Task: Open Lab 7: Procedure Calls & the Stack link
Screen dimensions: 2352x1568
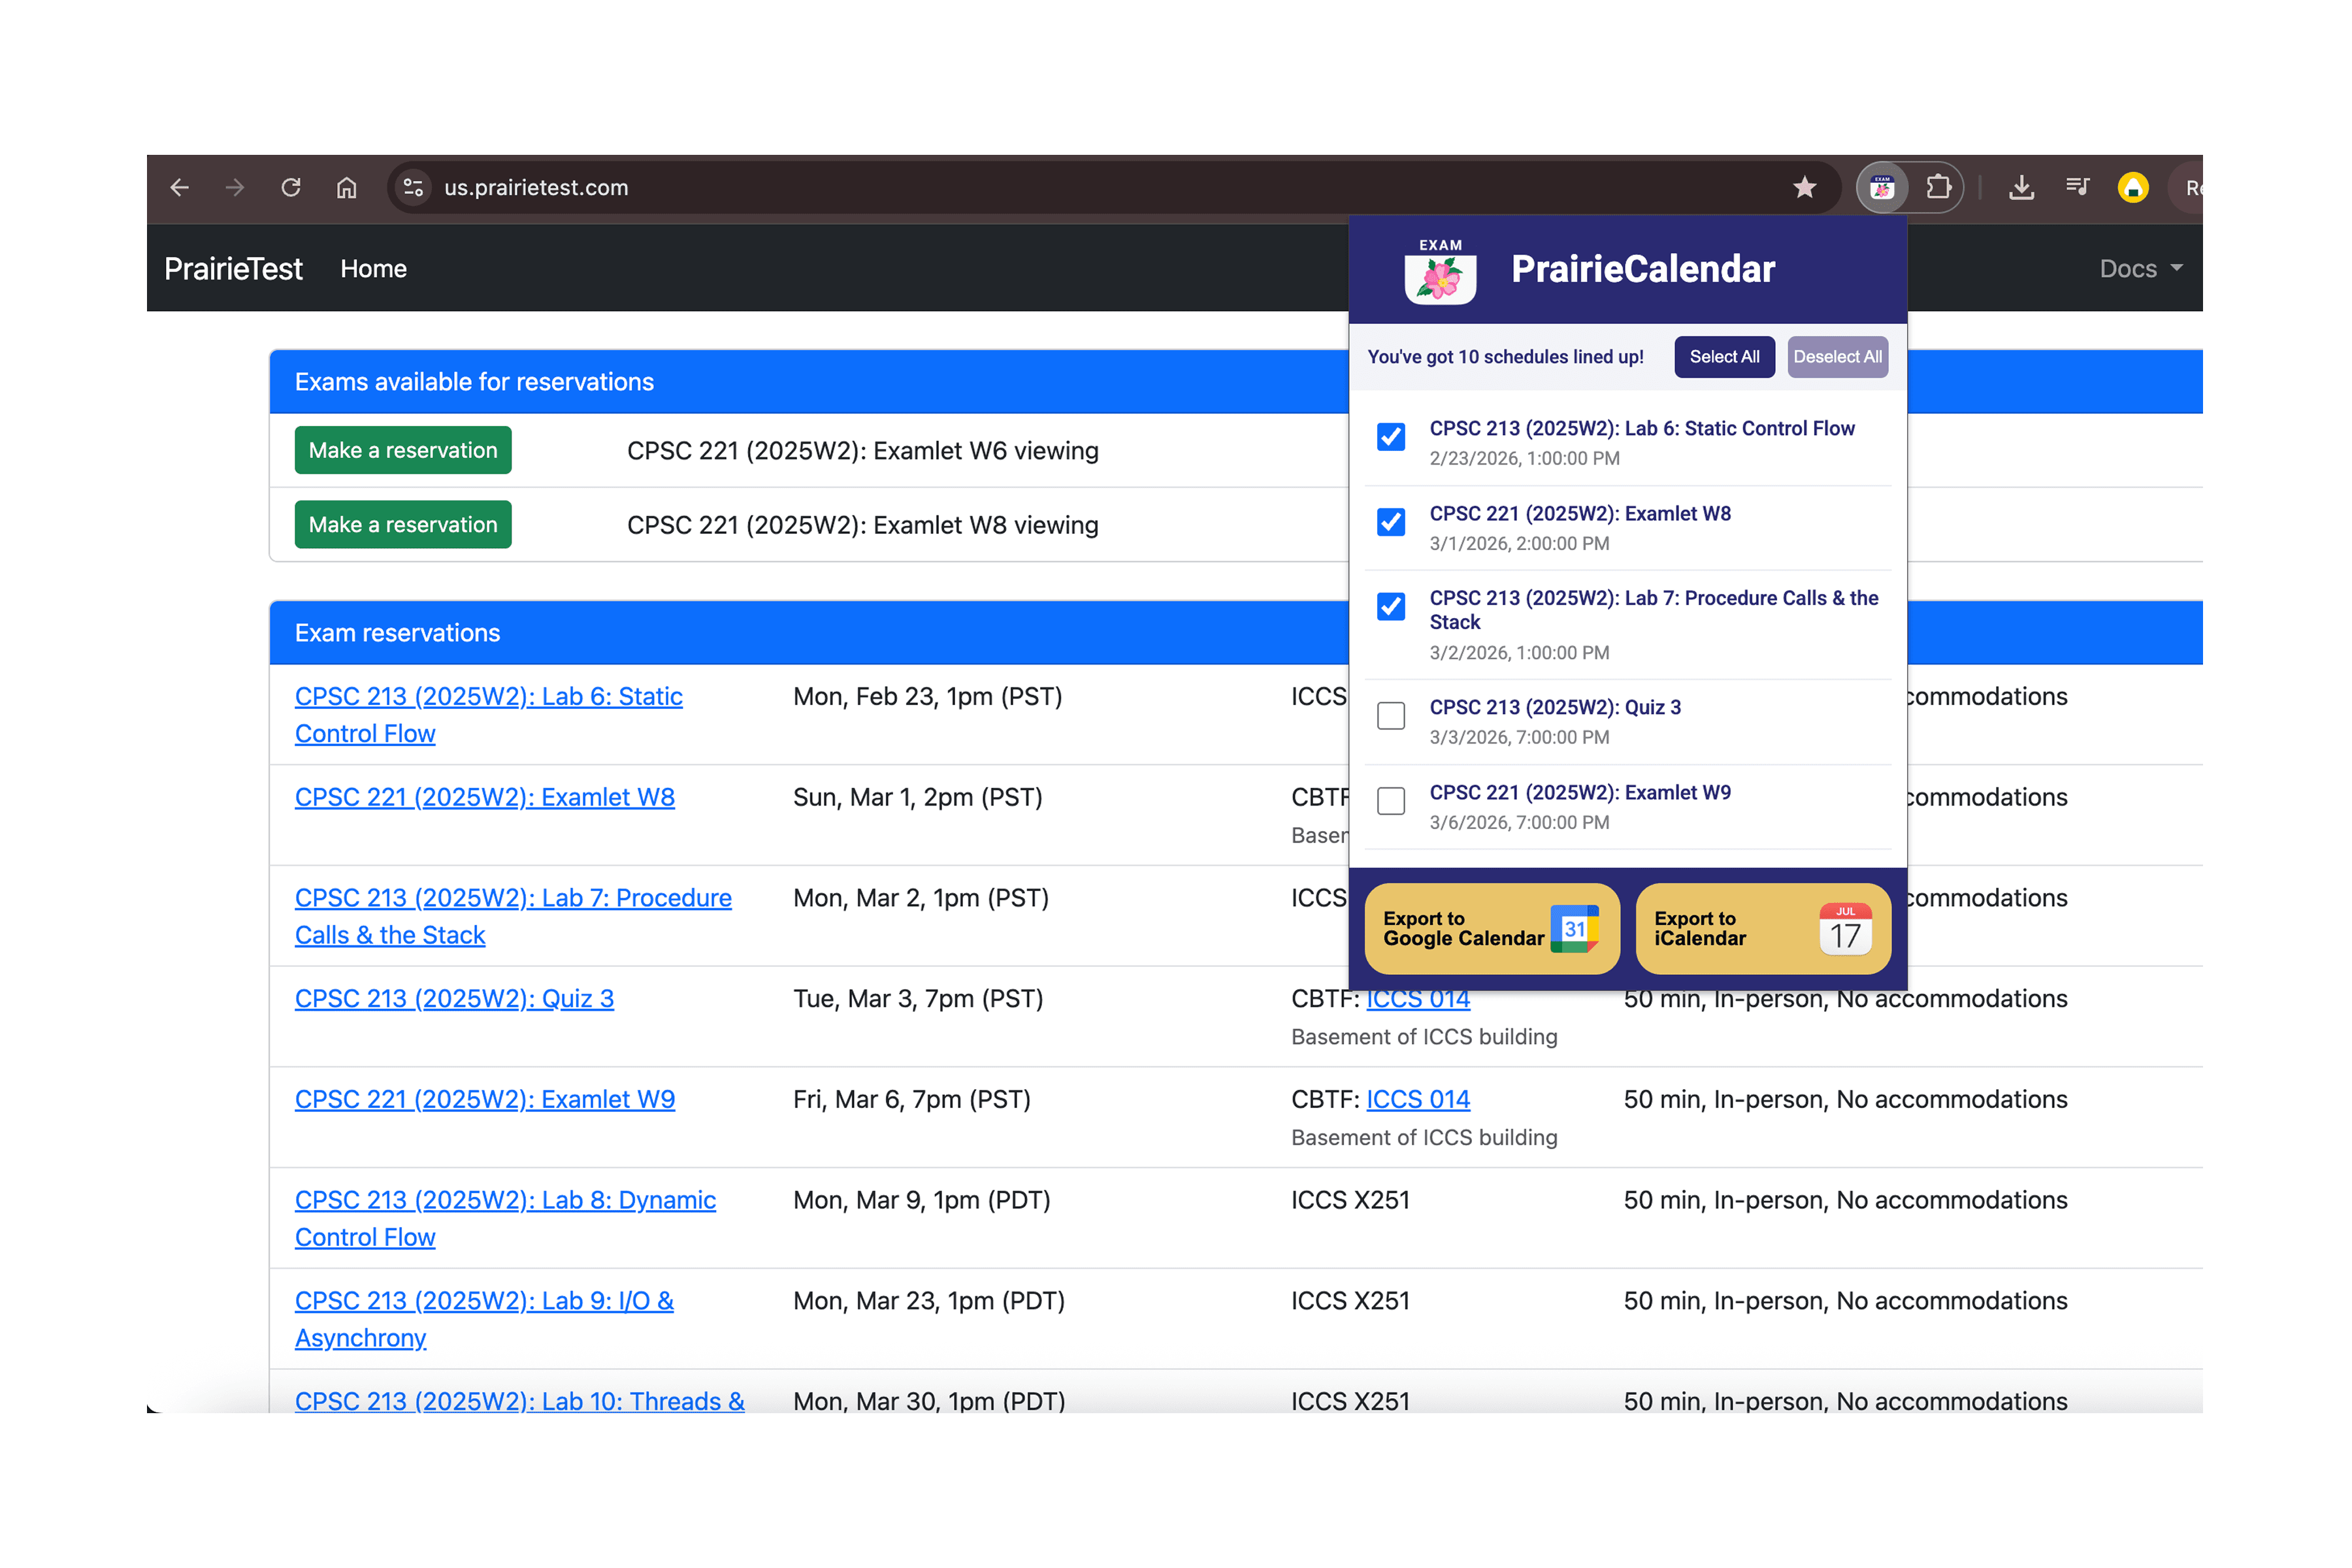Action: [513, 916]
